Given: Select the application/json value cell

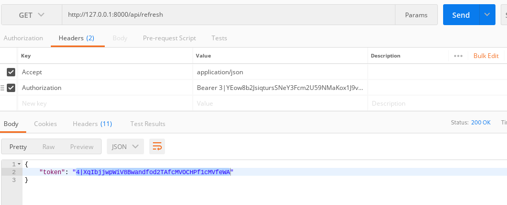Looking at the screenshot, I should coord(280,72).
